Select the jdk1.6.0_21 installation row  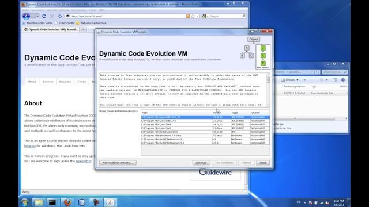[205, 117]
